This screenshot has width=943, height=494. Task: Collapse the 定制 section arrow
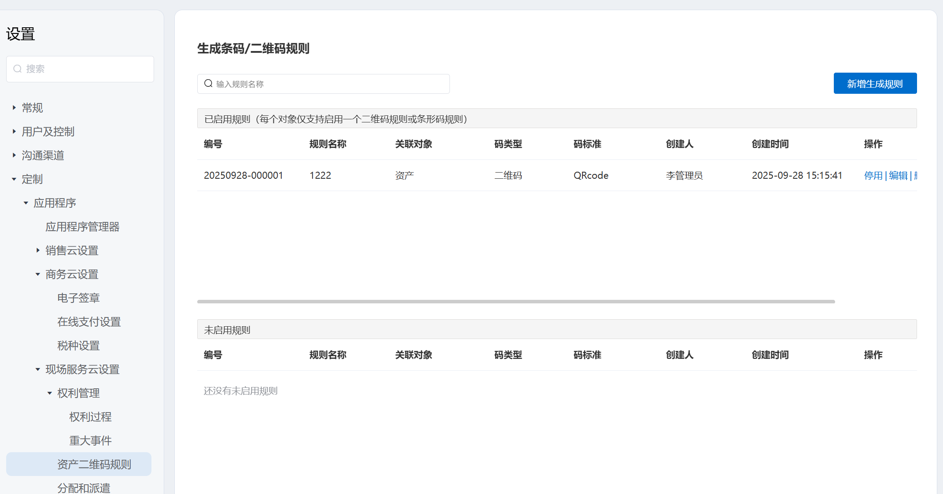(x=14, y=179)
